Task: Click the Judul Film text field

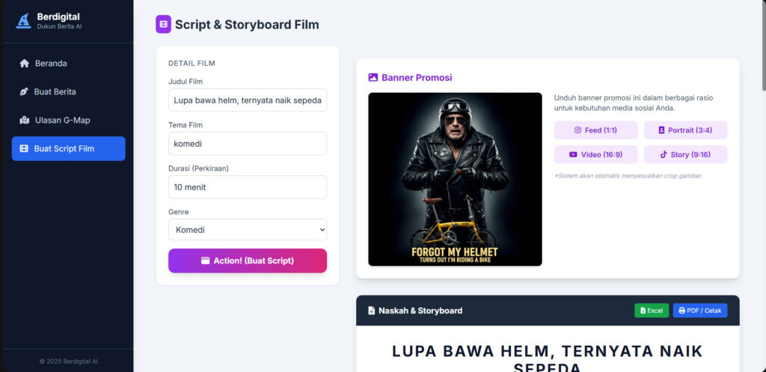Action: [x=248, y=100]
